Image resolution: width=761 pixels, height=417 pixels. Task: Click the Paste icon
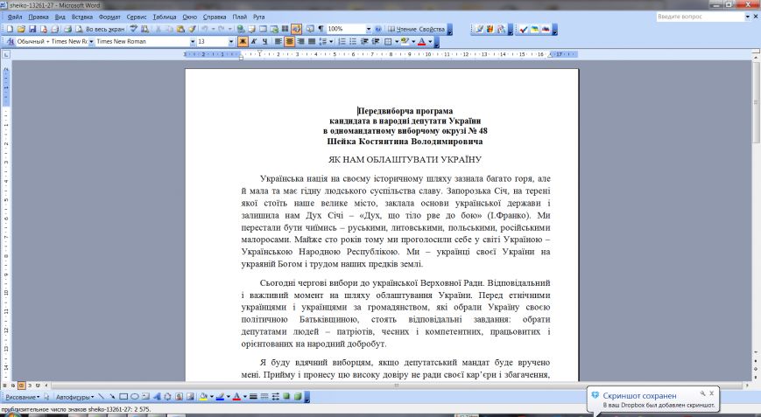[180, 29]
